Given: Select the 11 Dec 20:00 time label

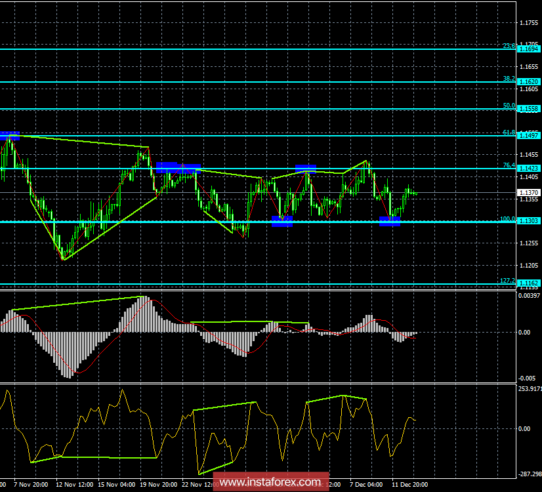Looking at the screenshot, I should point(408,485).
